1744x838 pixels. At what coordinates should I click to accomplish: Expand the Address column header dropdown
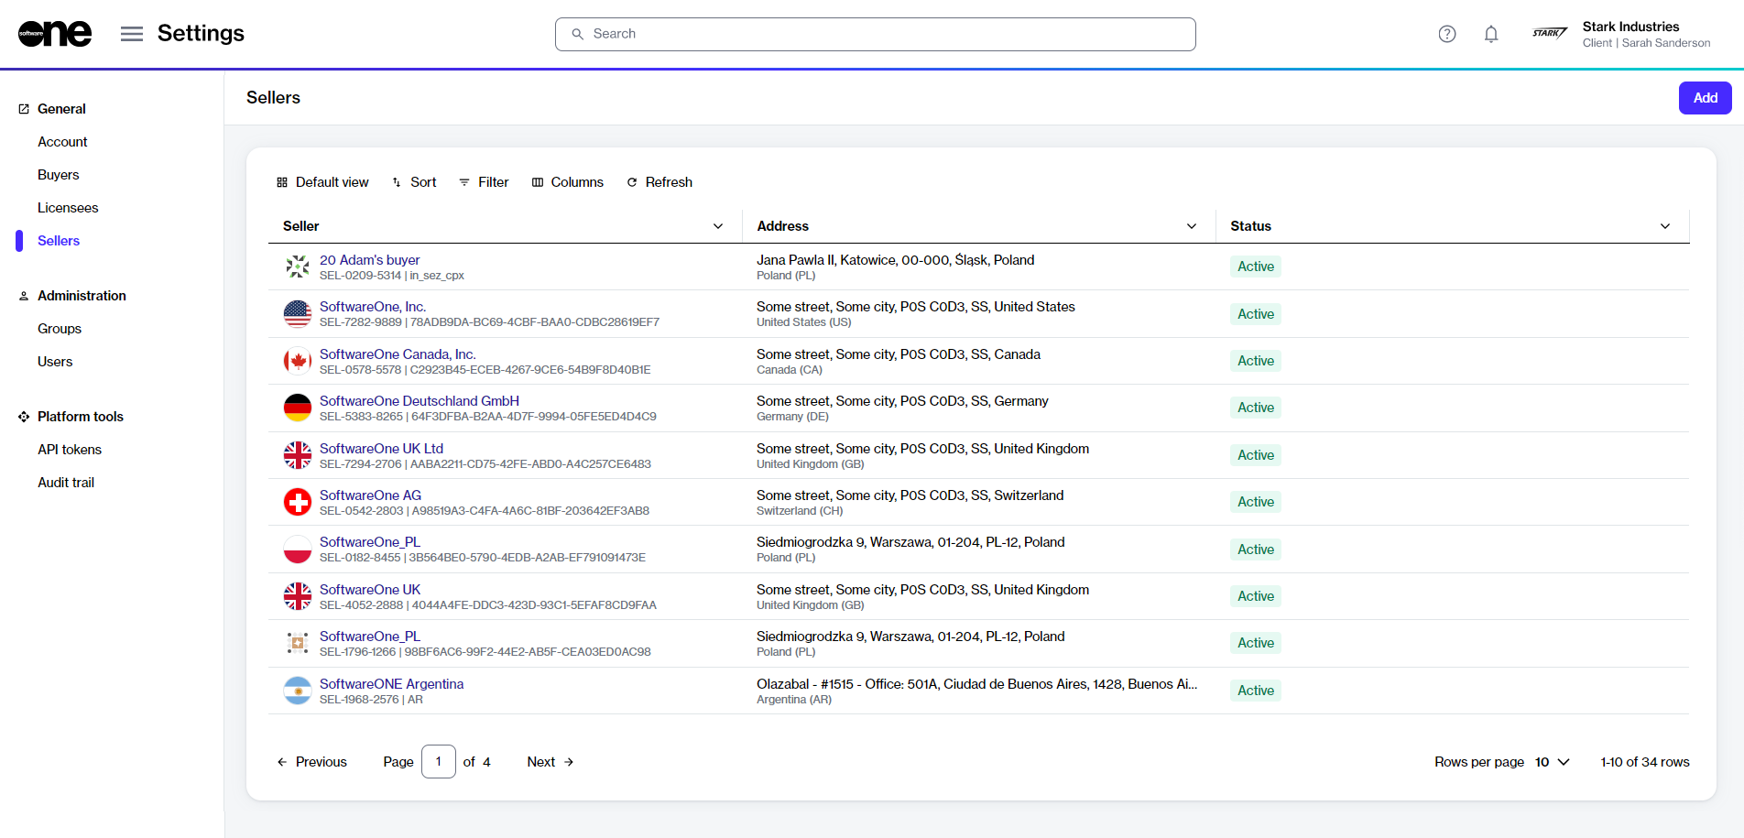click(x=1192, y=226)
